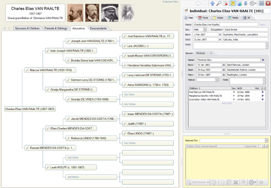Switch to the Descendants tab
The height and width of the screenshot is (188, 271).
(x=98, y=28)
